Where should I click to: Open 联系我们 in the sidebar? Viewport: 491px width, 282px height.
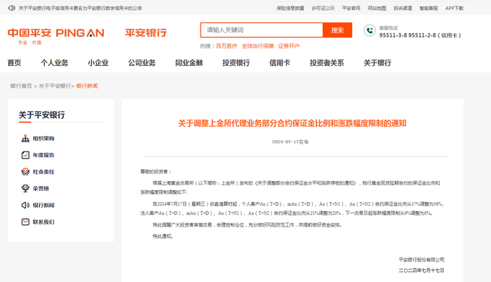[x=43, y=222]
